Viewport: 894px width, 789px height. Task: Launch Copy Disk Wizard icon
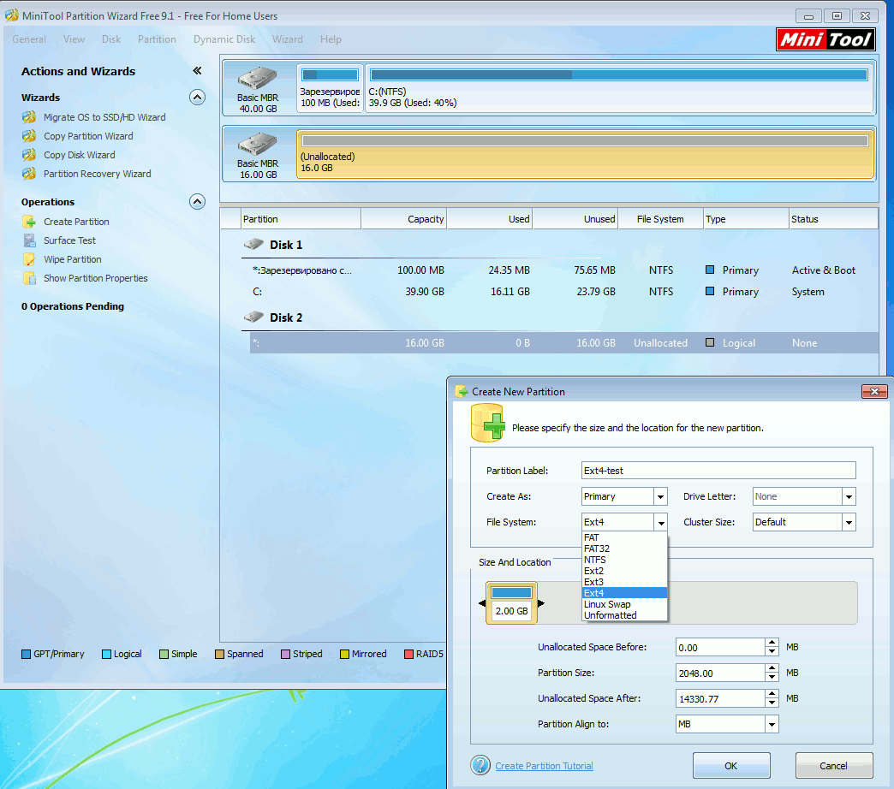point(29,155)
